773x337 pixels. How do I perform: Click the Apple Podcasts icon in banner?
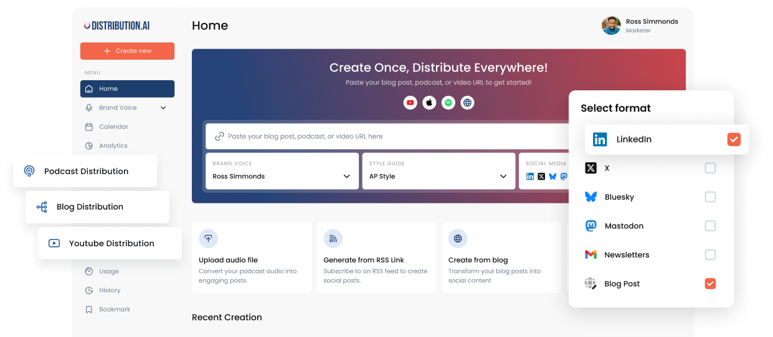coord(429,103)
